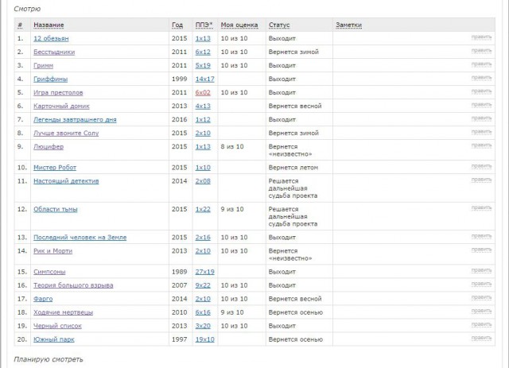Open episode link 6x02 for Игра престолов
509x368 pixels.
(x=203, y=92)
